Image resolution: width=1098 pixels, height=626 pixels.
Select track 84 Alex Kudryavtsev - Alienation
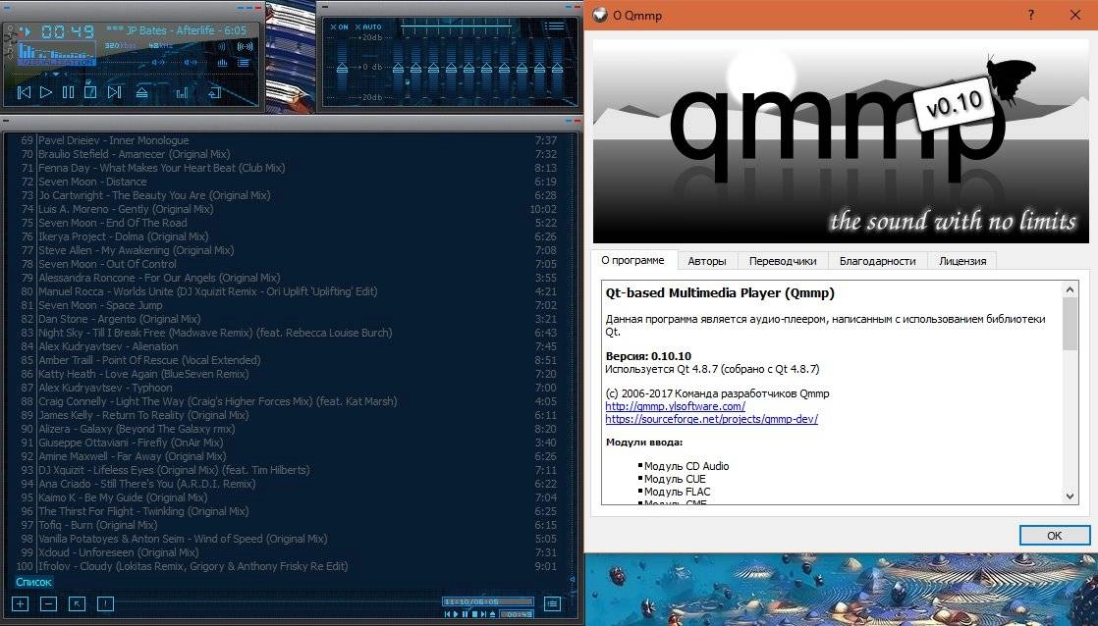coord(287,347)
